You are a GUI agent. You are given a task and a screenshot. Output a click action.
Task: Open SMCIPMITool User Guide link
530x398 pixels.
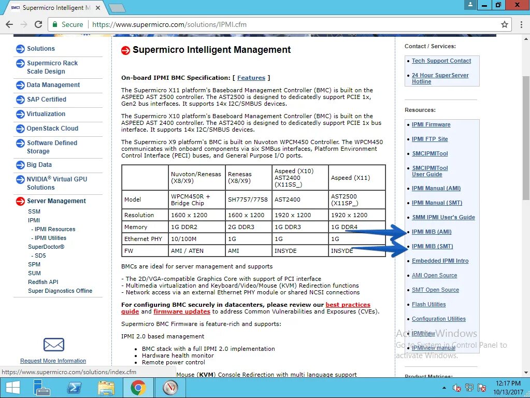tap(430, 171)
